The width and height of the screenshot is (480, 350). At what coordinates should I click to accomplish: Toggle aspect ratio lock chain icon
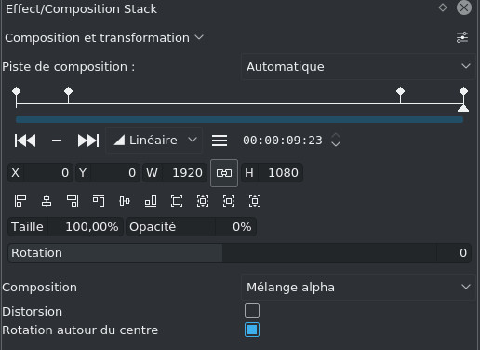(x=224, y=173)
